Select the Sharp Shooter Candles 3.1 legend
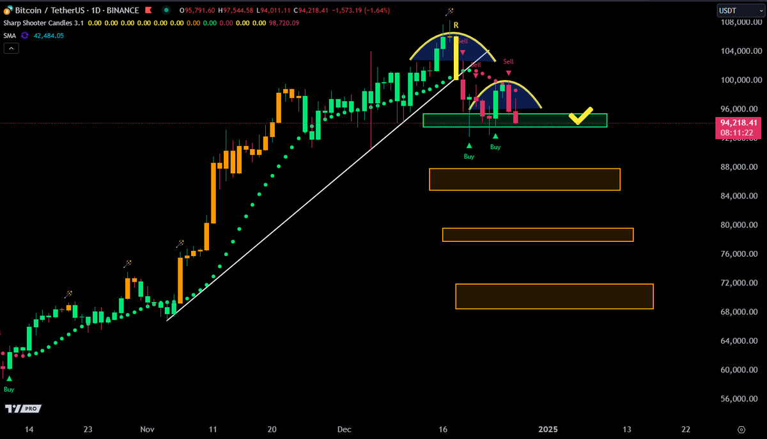The width and height of the screenshot is (767, 439). 43,23
